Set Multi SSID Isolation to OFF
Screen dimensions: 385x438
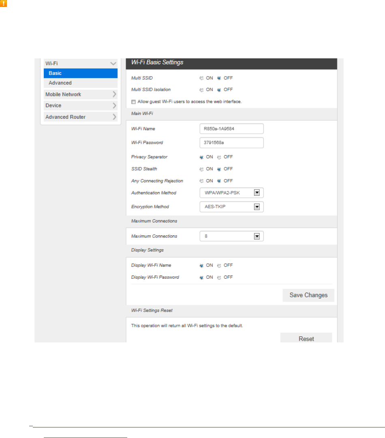click(219, 90)
